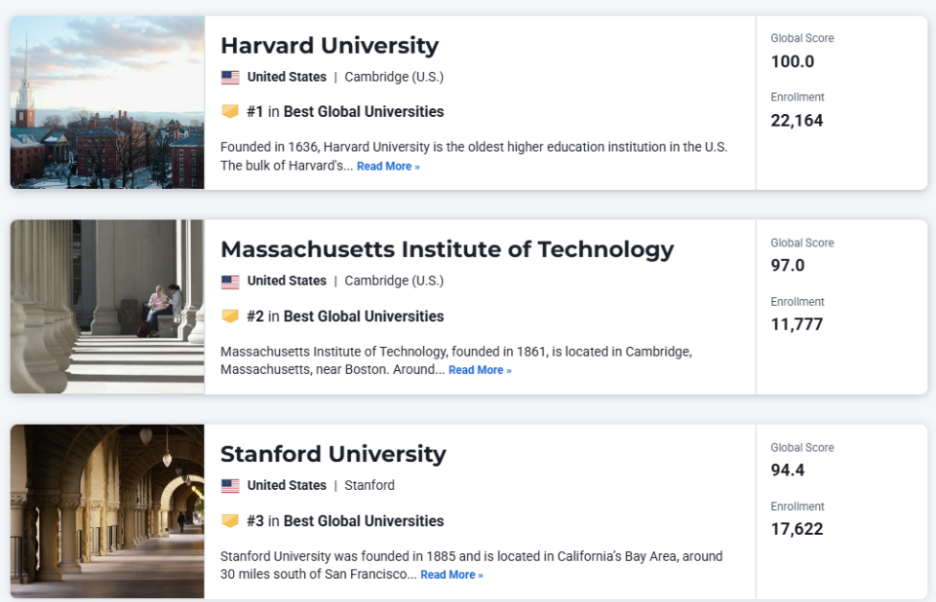Screen dimensions: 936x602
Task: Click Harvard's #1 in Best Global Universities ranking
Action: pos(345,112)
